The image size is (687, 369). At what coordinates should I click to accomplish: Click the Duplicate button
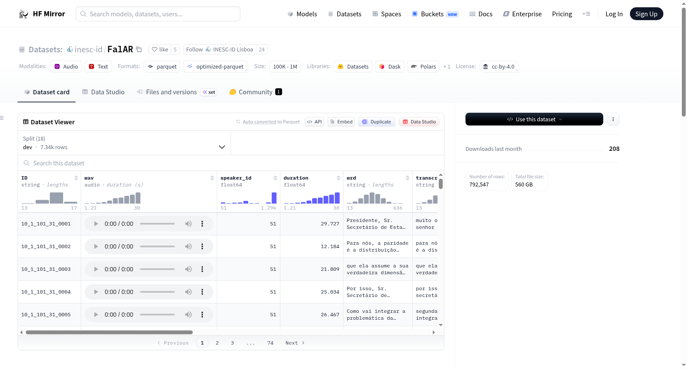(x=377, y=122)
